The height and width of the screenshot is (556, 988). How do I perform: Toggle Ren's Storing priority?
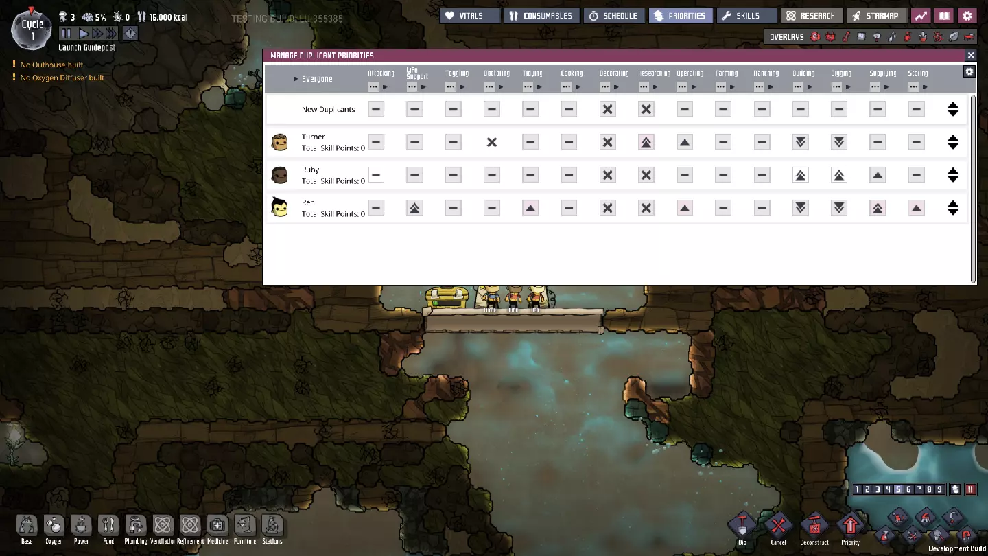tap(917, 208)
